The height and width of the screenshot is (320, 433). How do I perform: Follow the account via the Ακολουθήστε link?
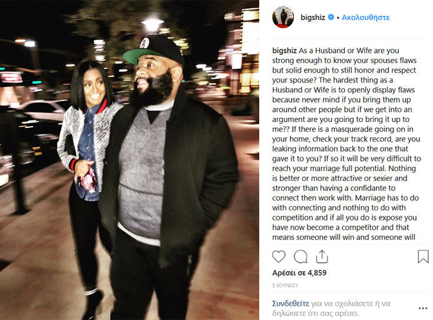(366, 18)
